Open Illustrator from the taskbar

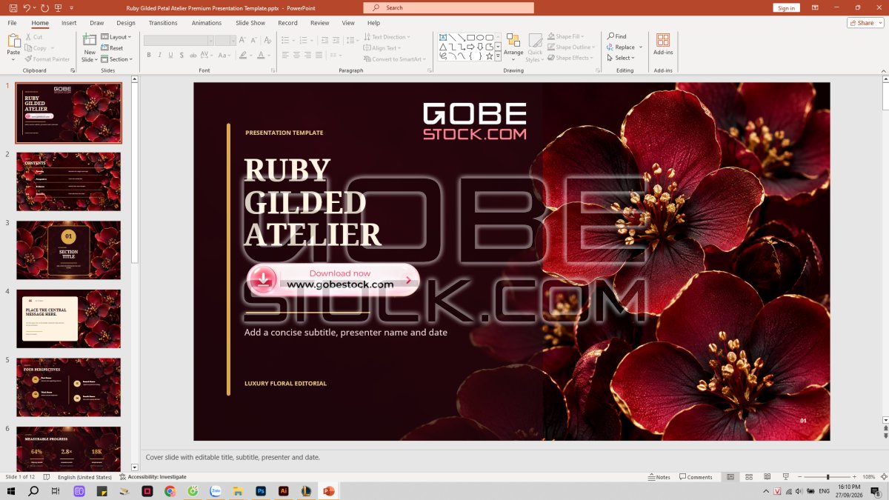click(x=283, y=491)
